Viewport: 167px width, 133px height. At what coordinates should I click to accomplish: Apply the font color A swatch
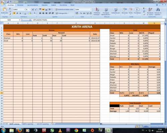34,13
